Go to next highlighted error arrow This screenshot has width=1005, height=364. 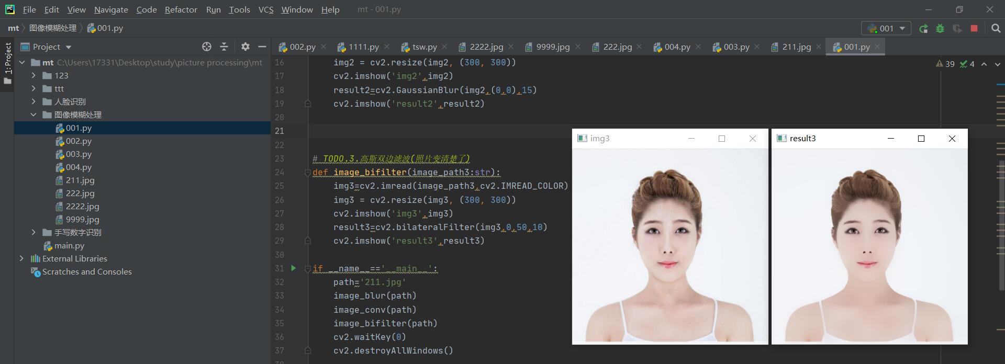998,64
